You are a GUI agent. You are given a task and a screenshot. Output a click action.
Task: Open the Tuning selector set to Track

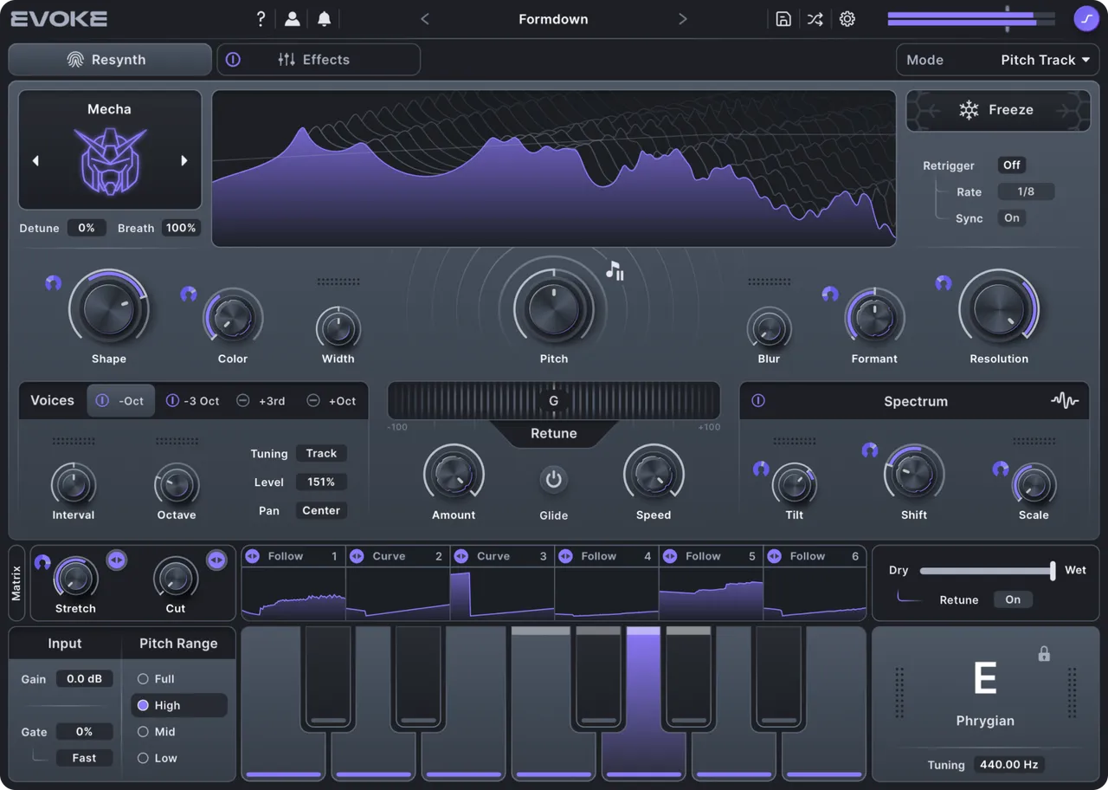pyautogui.click(x=320, y=453)
